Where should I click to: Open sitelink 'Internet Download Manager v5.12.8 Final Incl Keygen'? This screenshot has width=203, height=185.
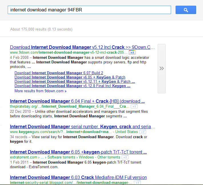coord(73,86)
